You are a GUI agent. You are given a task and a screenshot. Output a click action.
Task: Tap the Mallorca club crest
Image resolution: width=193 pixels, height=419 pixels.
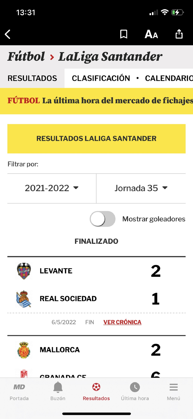pos(24,349)
